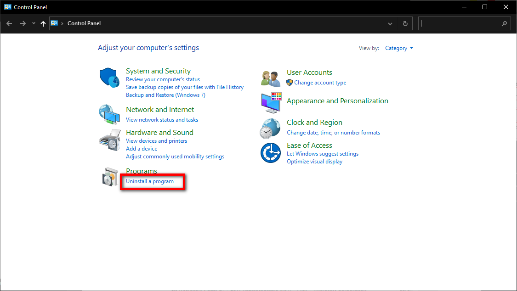Expand the address bar history dropdown
The height and width of the screenshot is (291, 517).
[x=390, y=24]
